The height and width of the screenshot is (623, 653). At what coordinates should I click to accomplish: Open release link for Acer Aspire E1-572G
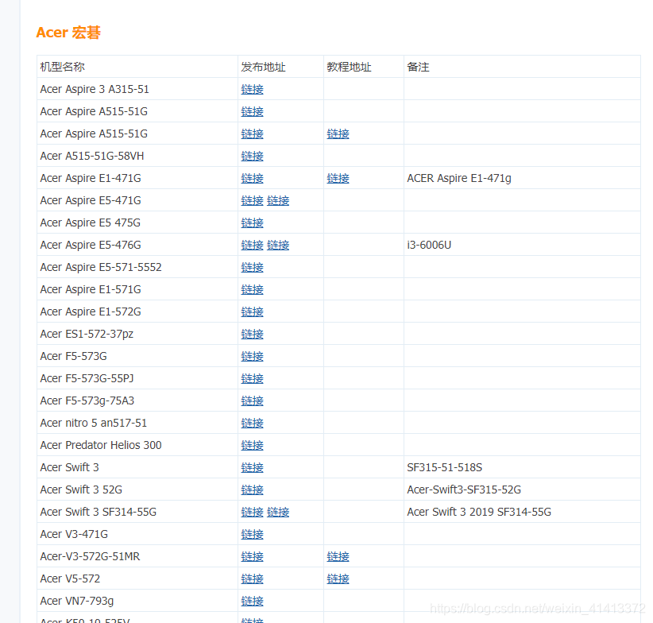point(252,311)
